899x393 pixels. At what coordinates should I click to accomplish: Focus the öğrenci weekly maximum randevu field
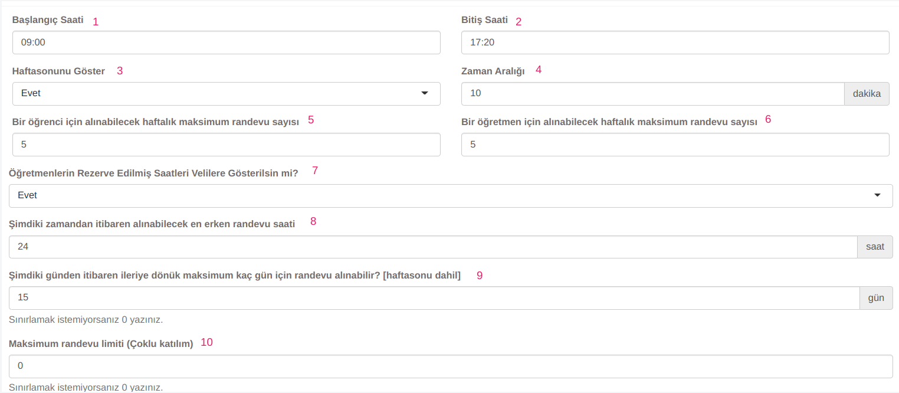[x=226, y=145]
